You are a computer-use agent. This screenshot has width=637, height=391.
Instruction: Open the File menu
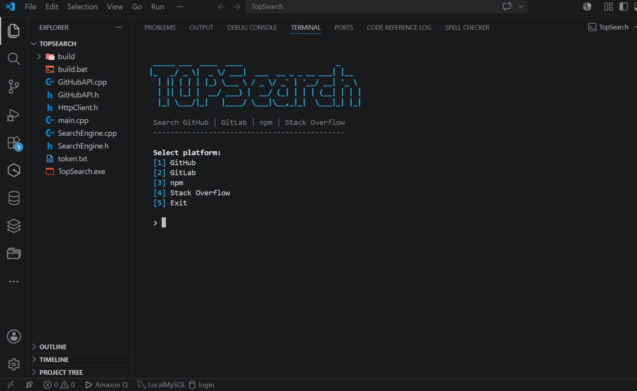click(30, 6)
